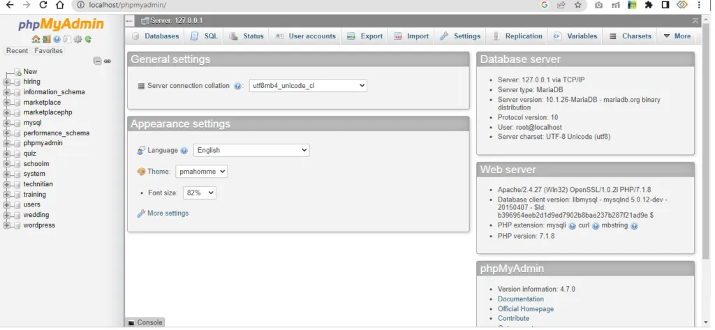
Task: Click the browser home button
Action: click(x=60, y=5)
